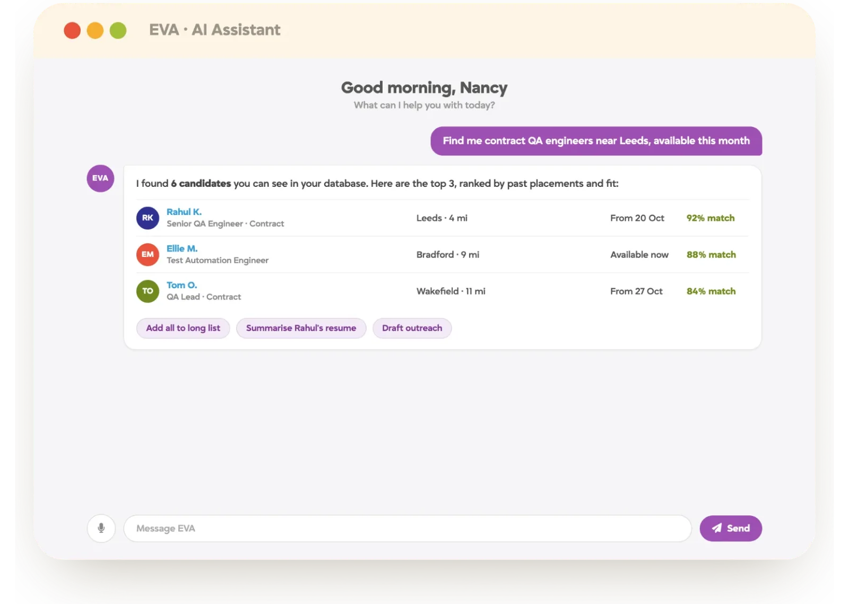The image size is (849, 604).
Task: Click the green maximize window button
Action: point(118,30)
